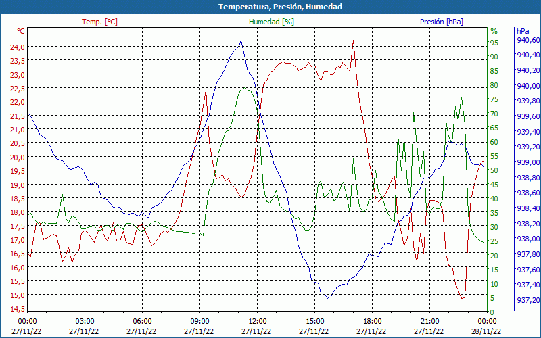Click the '16,5' temperature axis value
Viewport: 541px width, 338px height.
pyautogui.click(x=18, y=254)
